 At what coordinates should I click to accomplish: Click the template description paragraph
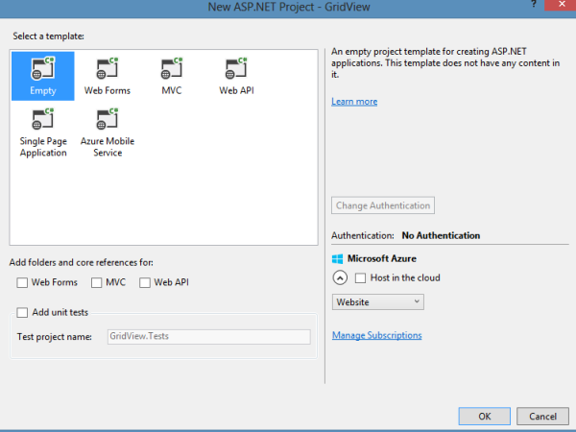445,62
